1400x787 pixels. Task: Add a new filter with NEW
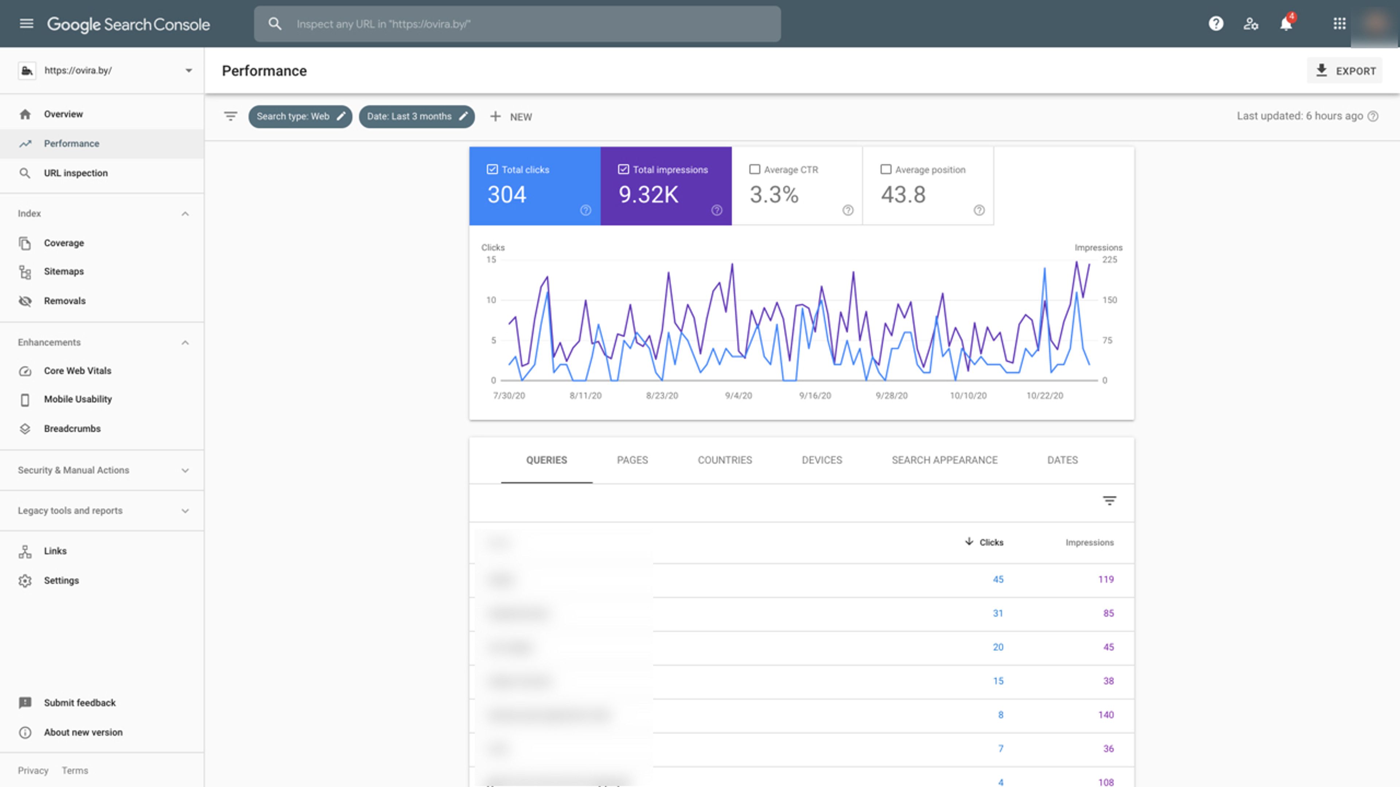click(511, 117)
